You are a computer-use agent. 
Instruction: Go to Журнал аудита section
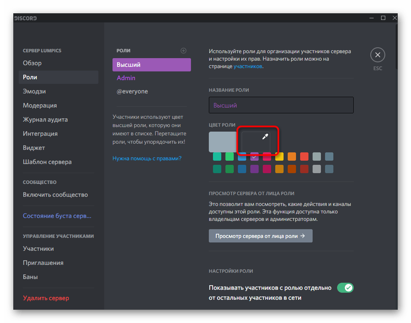(x=45, y=120)
